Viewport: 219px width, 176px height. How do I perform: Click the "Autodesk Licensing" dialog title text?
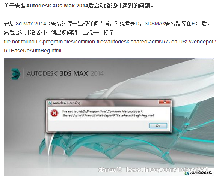(66, 103)
